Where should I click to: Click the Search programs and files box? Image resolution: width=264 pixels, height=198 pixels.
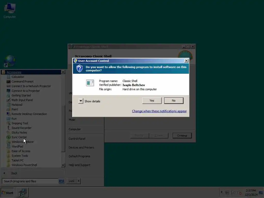tap(30, 181)
